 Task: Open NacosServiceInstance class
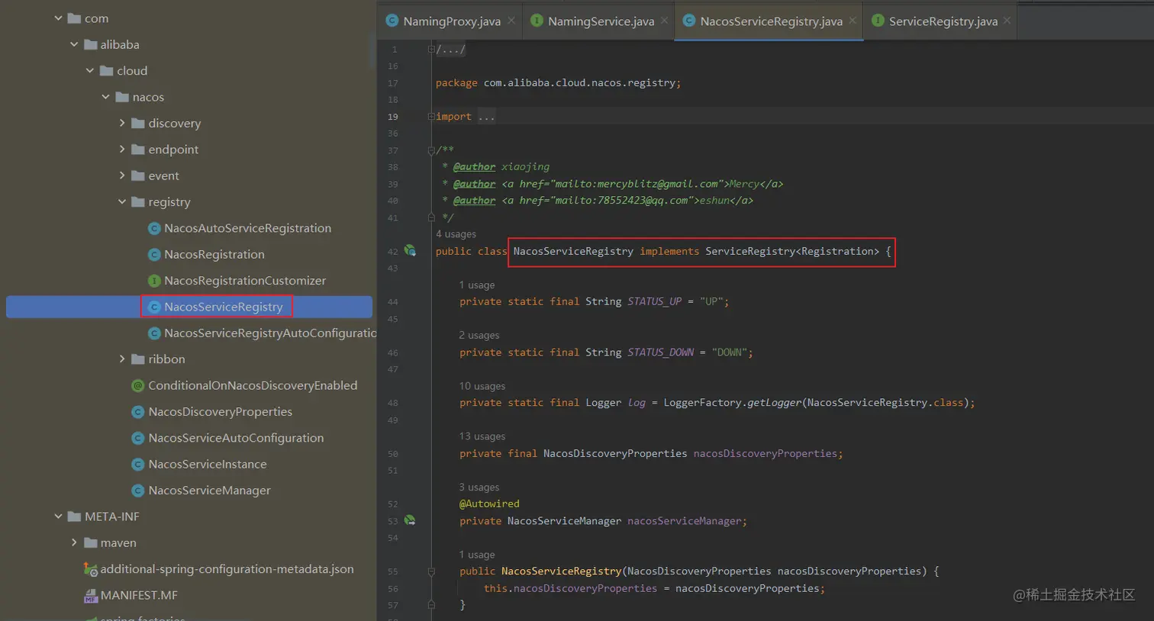[208, 465]
